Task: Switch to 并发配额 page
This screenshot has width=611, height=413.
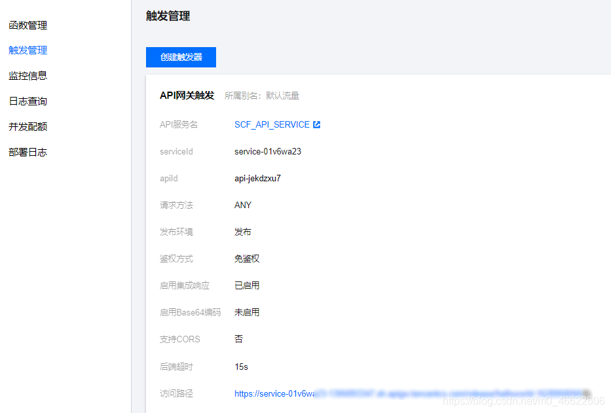Action: click(x=28, y=126)
